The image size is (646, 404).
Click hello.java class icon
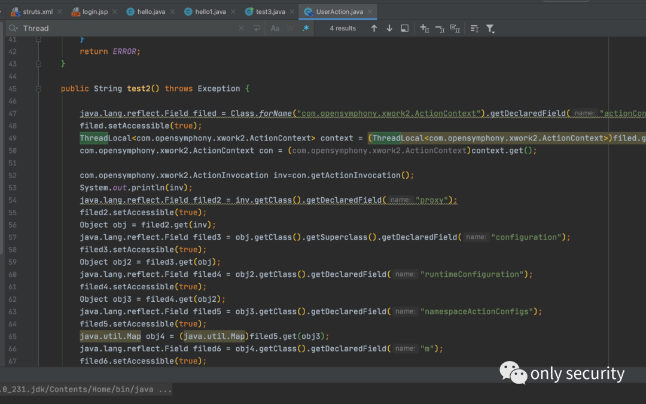[130, 11]
